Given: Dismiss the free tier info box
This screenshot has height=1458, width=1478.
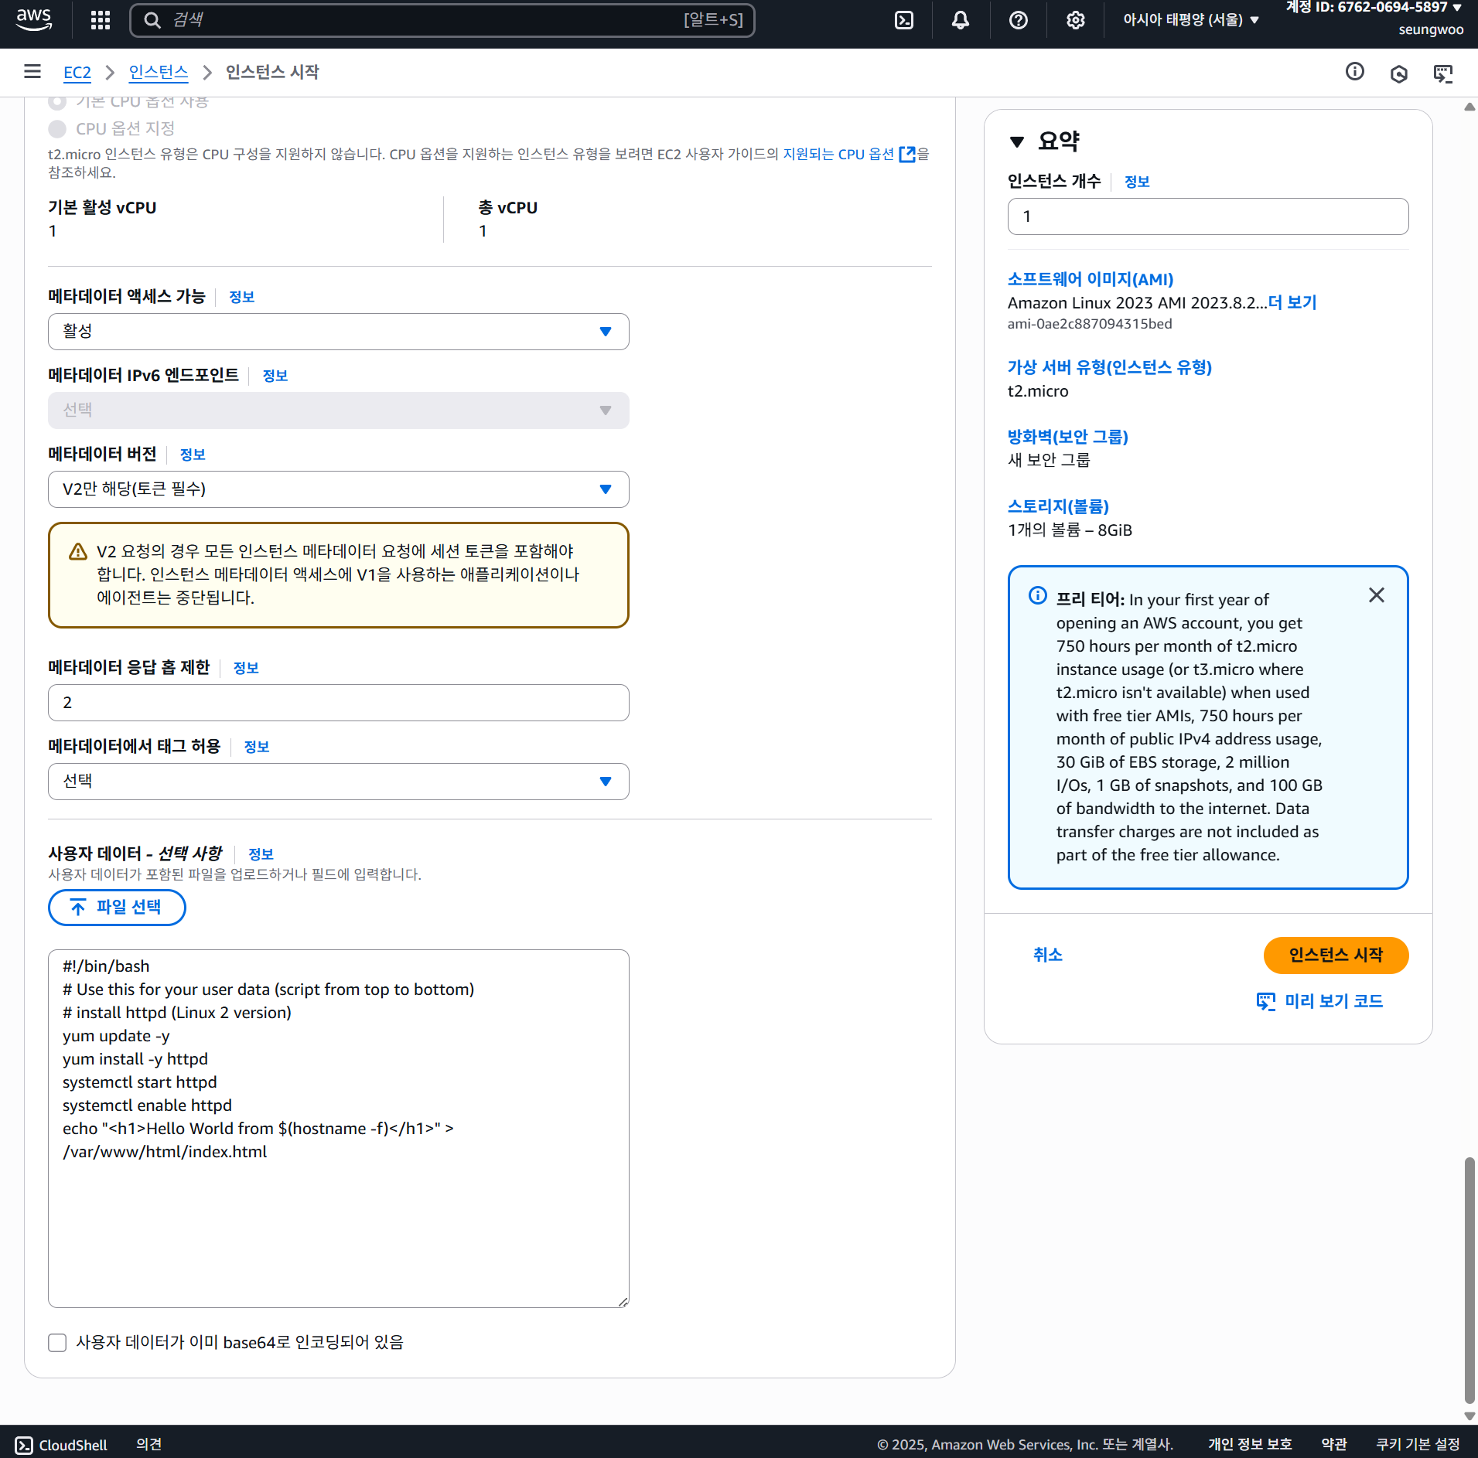Looking at the screenshot, I should tap(1376, 595).
